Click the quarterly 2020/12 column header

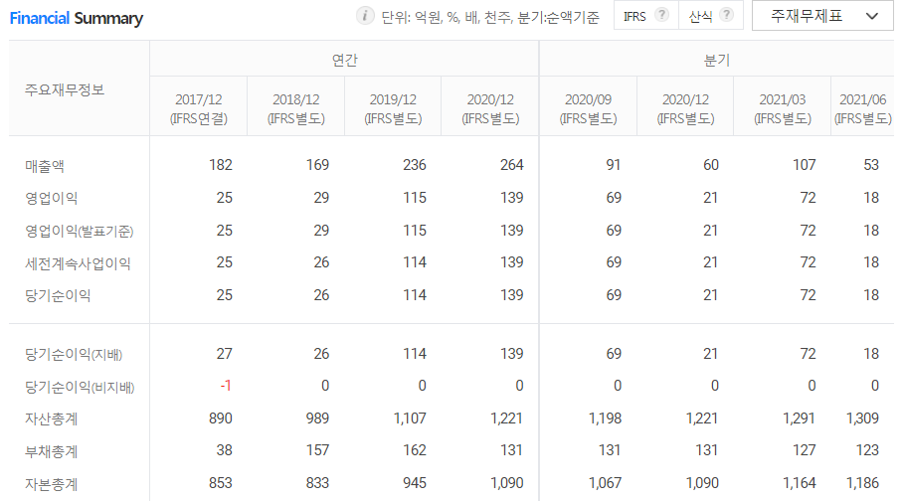(x=685, y=108)
